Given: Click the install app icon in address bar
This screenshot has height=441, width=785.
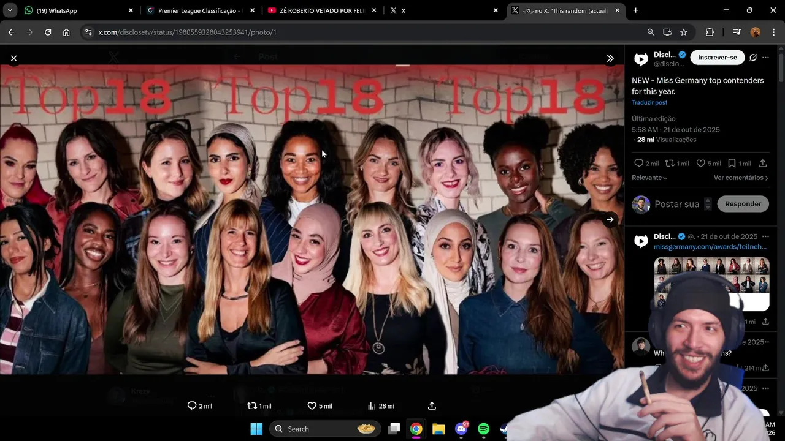Looking at the screenshot, I should coord(667,32).
